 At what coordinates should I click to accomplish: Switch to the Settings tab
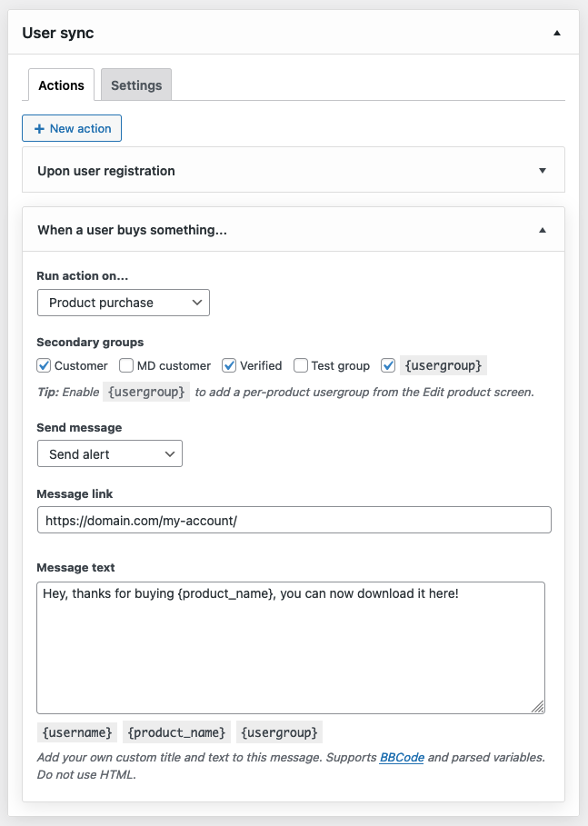tap(136, 85)
